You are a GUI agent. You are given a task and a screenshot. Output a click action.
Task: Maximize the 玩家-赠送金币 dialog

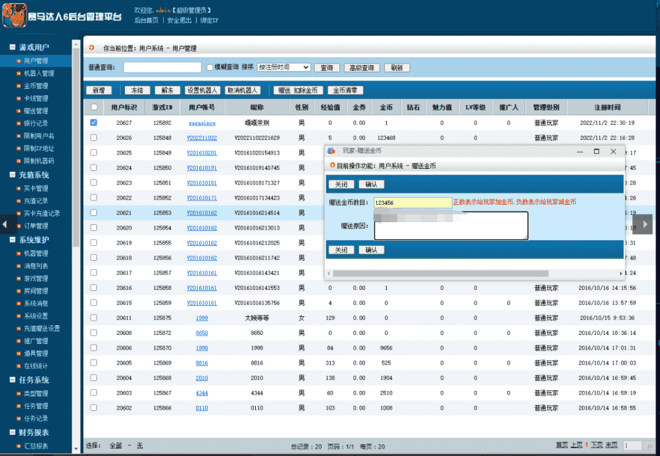596,151
